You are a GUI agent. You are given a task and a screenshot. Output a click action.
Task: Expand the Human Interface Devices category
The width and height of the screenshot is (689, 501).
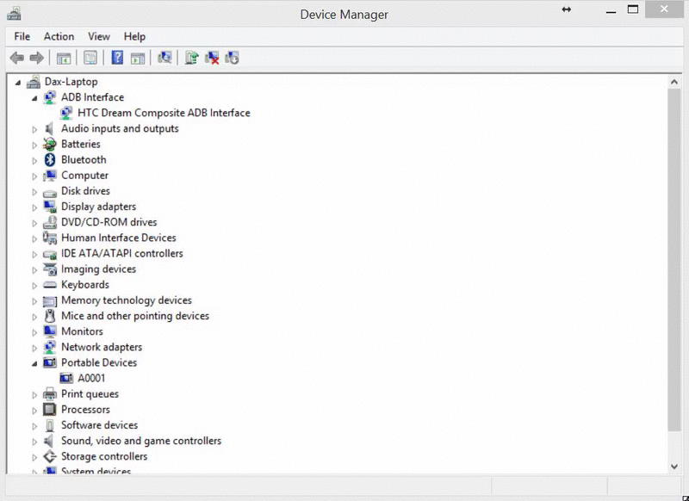[34, 238]
